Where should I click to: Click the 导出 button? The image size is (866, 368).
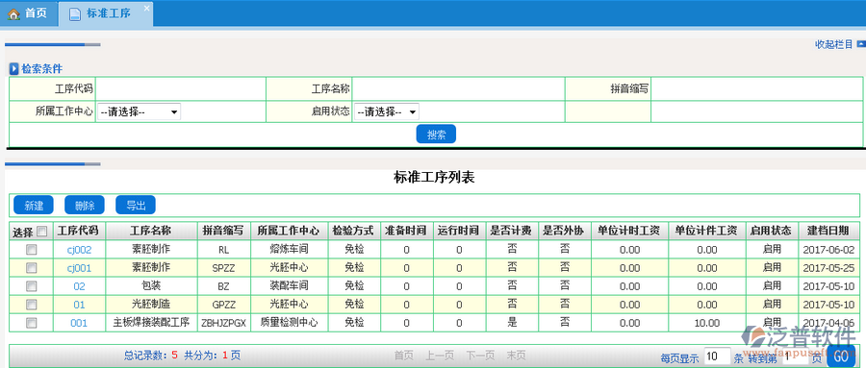click(x=136, y=206)
